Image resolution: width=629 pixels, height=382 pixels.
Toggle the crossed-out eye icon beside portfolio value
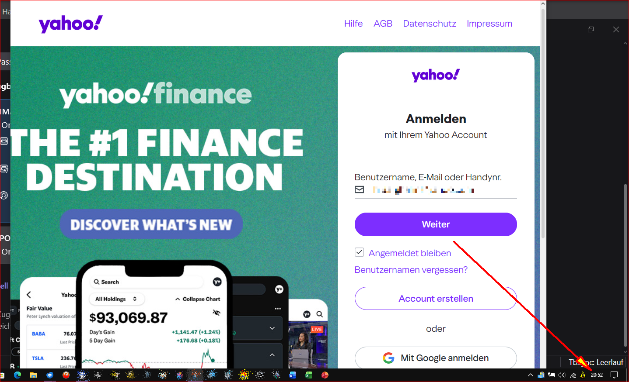click(x=216, y=313)
